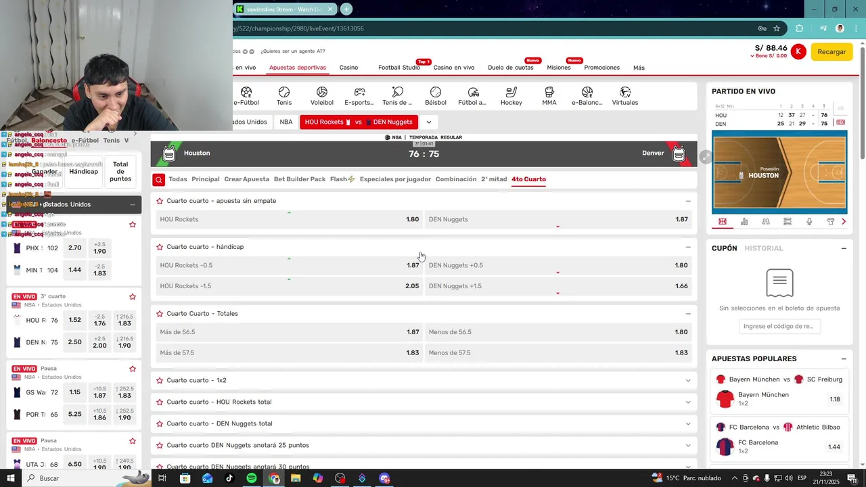Open the Fútbol americano icon
Image resolution: width=866 pixels, height=487 pixels.
pyautogui.click(x=473, y=92)
